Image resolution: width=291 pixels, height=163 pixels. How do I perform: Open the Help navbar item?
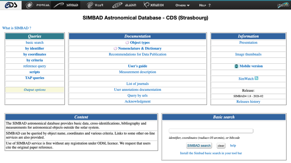coord(205,5)
